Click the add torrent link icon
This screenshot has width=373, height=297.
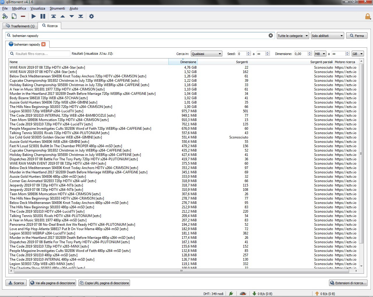5,16
